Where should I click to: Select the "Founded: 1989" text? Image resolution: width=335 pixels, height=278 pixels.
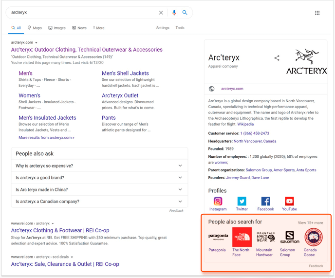click(x=221, y=149)
